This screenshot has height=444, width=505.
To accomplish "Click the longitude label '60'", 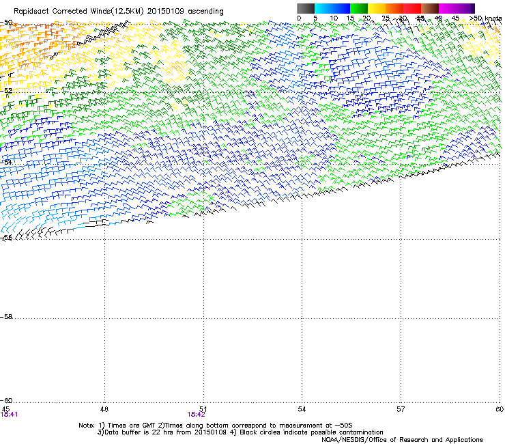I will [x=500, y=409].
